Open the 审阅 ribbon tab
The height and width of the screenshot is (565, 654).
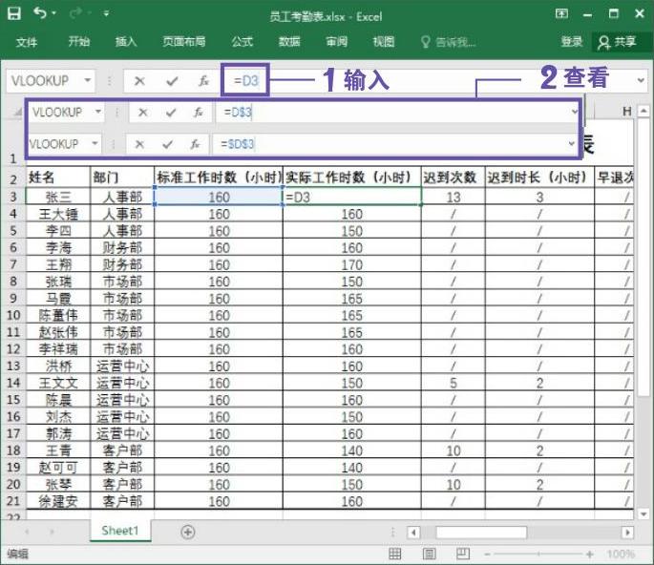pyautogui.click(x=337, y=42)
